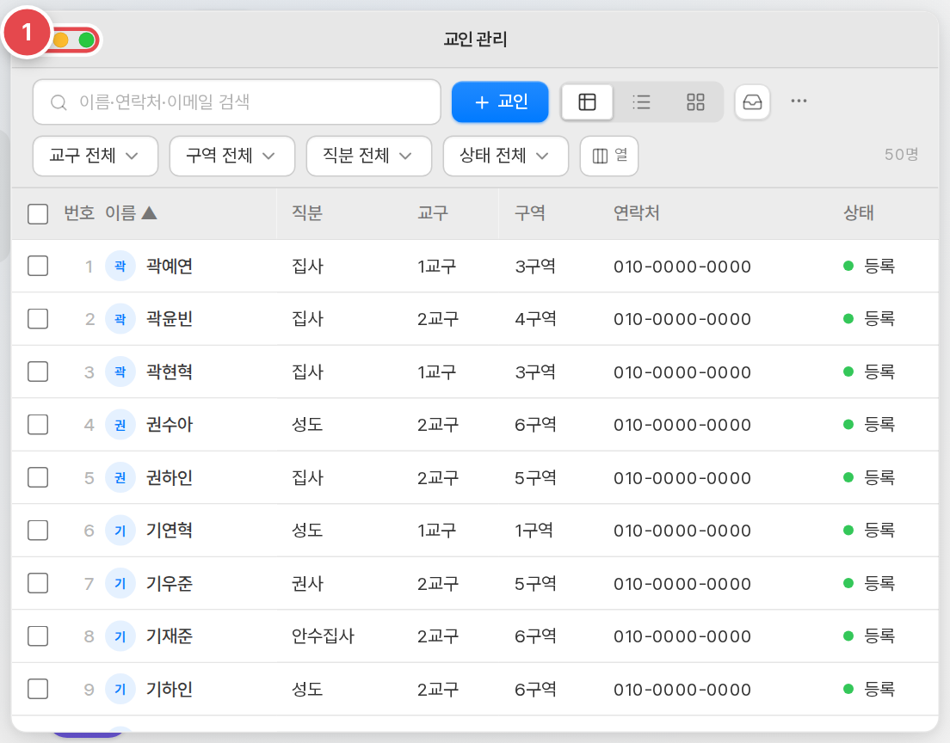950x743 pixels.
Task: Click the 곽 avatar beside 곽현혁
Action: 120,371
